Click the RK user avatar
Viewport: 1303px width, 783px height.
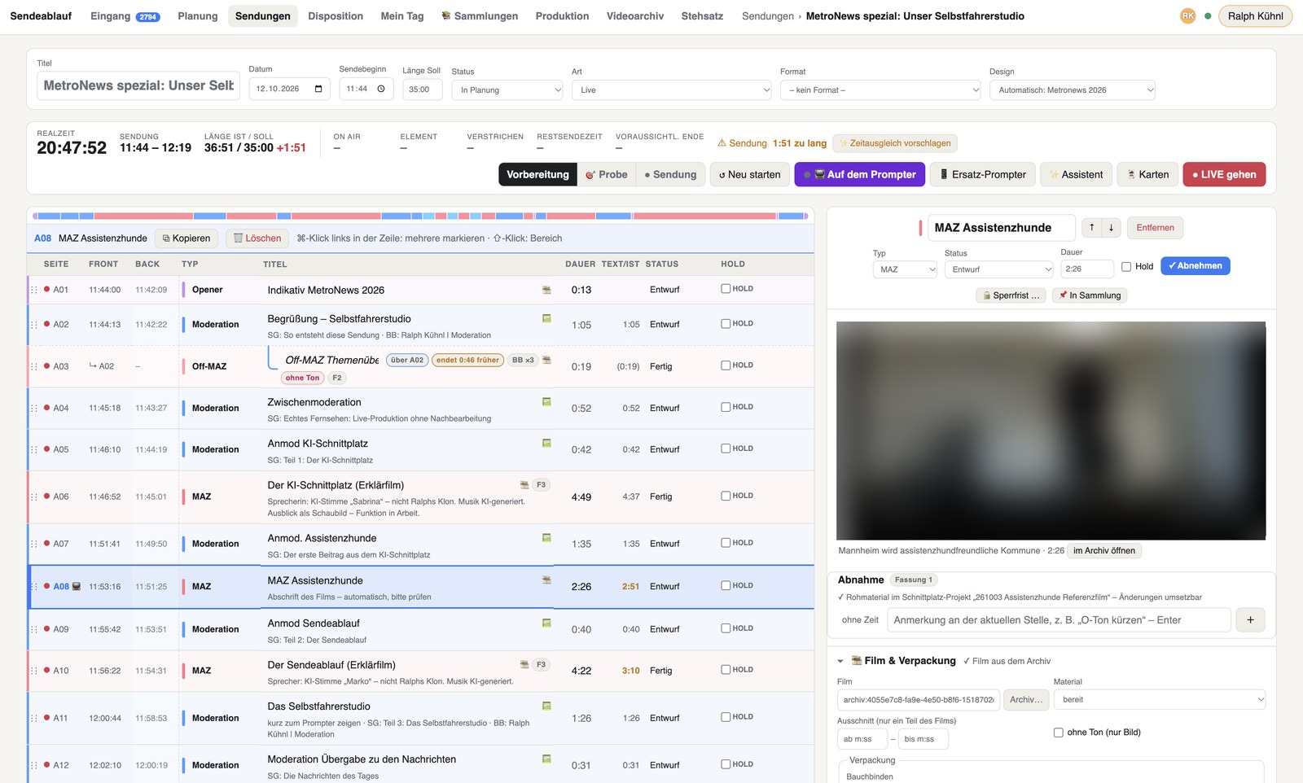point(1188,15)
